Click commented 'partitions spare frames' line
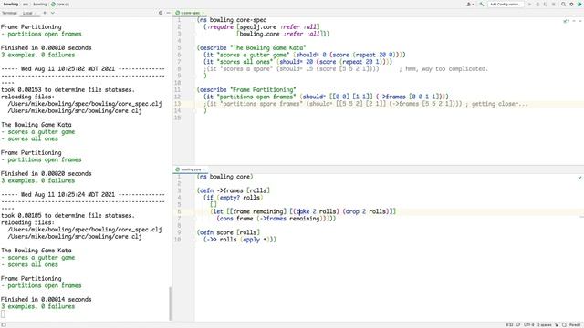 366,104
